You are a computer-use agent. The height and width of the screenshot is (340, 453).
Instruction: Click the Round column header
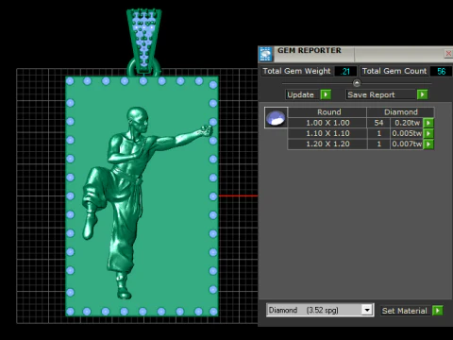click(x=328, y=112)
